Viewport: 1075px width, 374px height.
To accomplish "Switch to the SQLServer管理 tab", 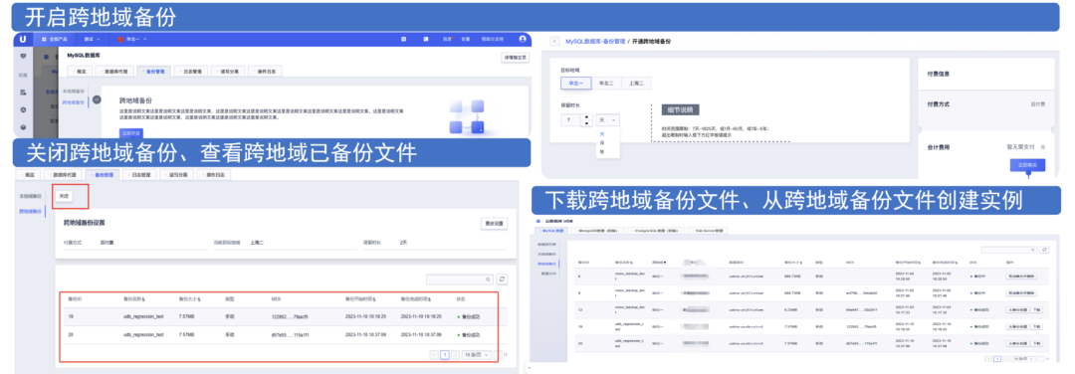I will coord(707,231).
